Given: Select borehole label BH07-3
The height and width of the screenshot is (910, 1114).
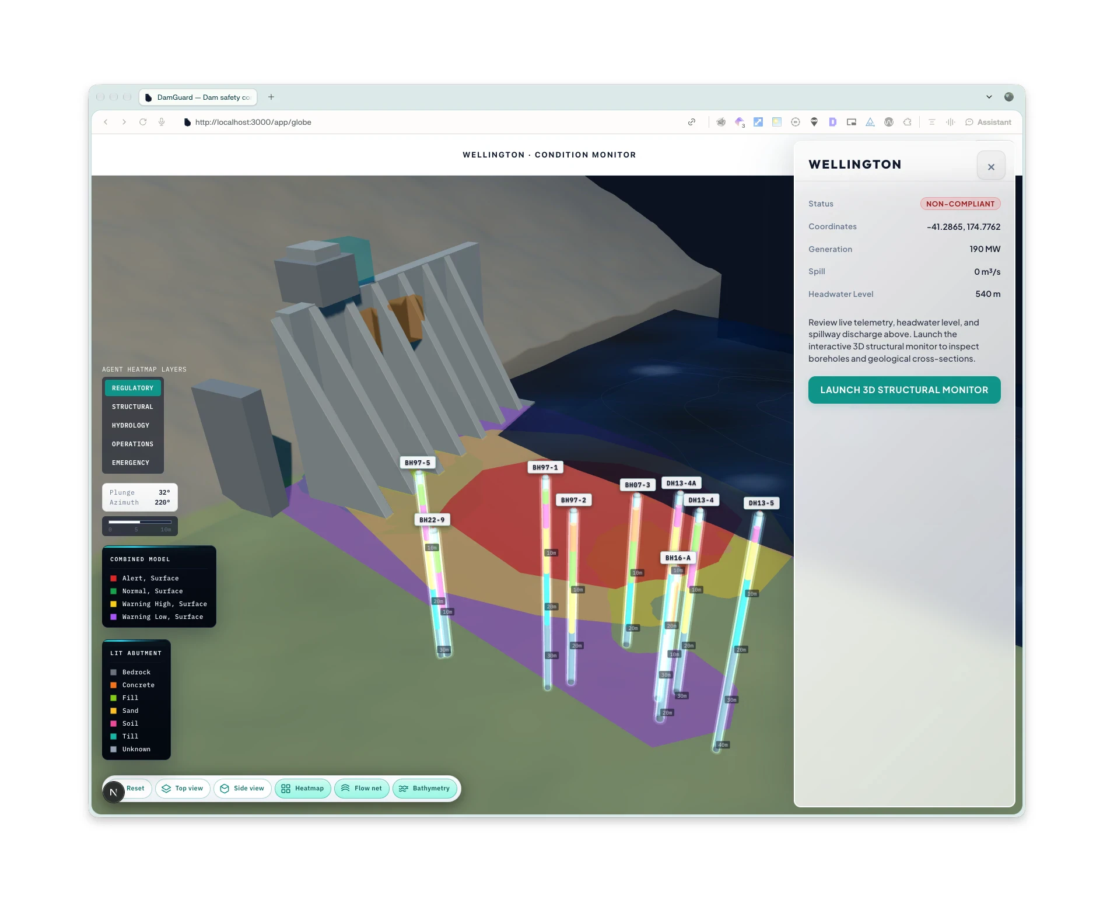Looking at the screenshot, I should point(637,485).
